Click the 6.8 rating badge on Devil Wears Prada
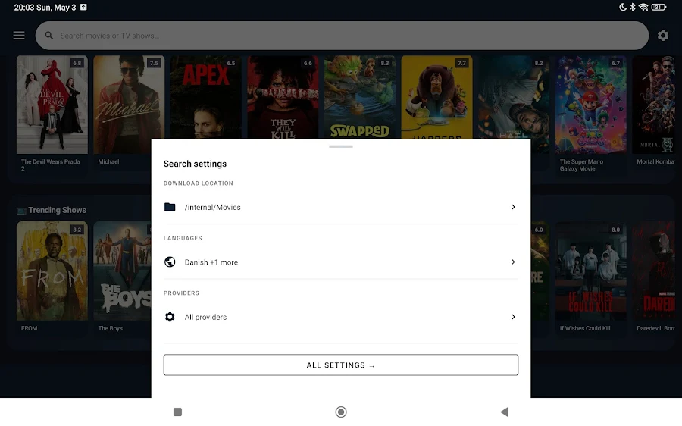The image size is (682, 426). click(x=77, y=63)
